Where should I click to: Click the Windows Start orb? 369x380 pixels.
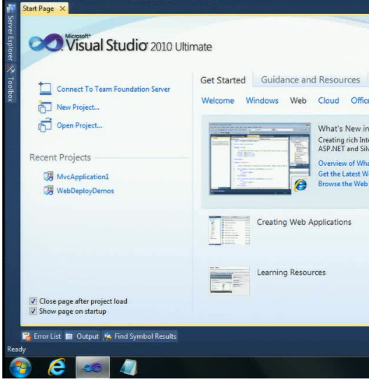click(20, 368)
